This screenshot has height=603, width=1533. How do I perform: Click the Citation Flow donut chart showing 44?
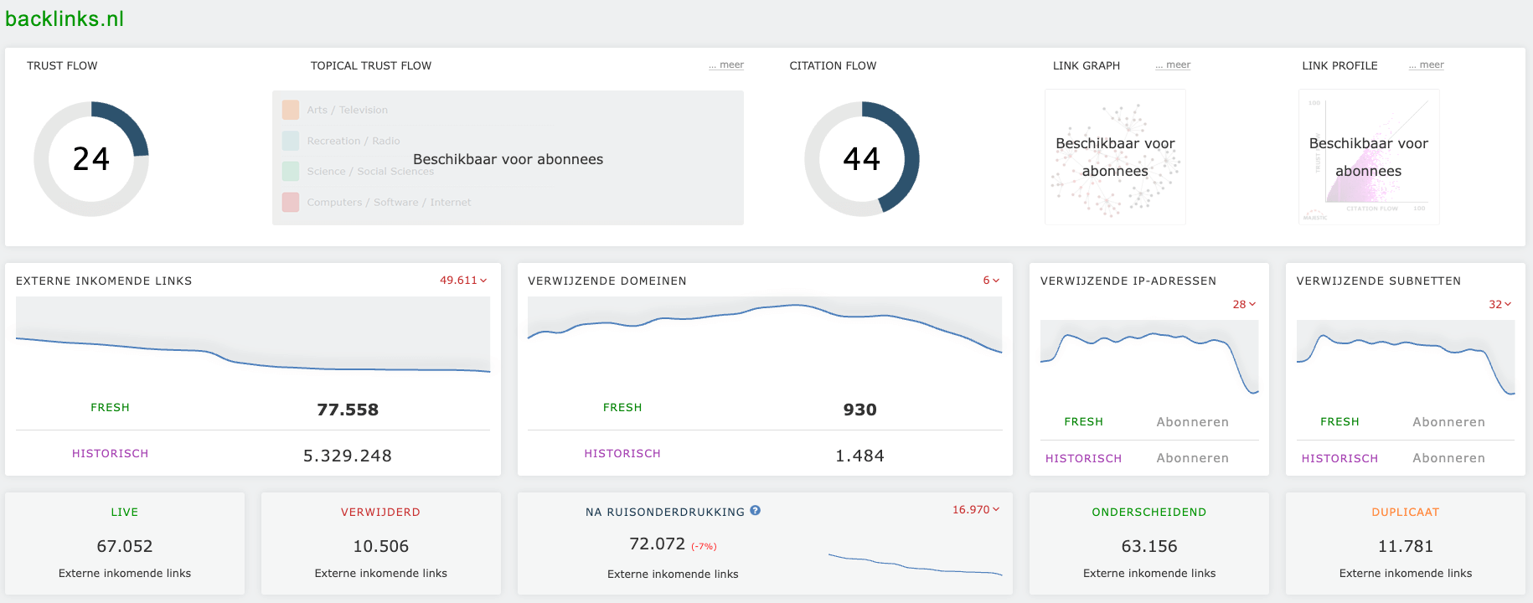861,159
